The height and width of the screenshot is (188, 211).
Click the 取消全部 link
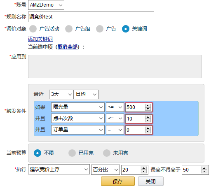tap(68, 47)
